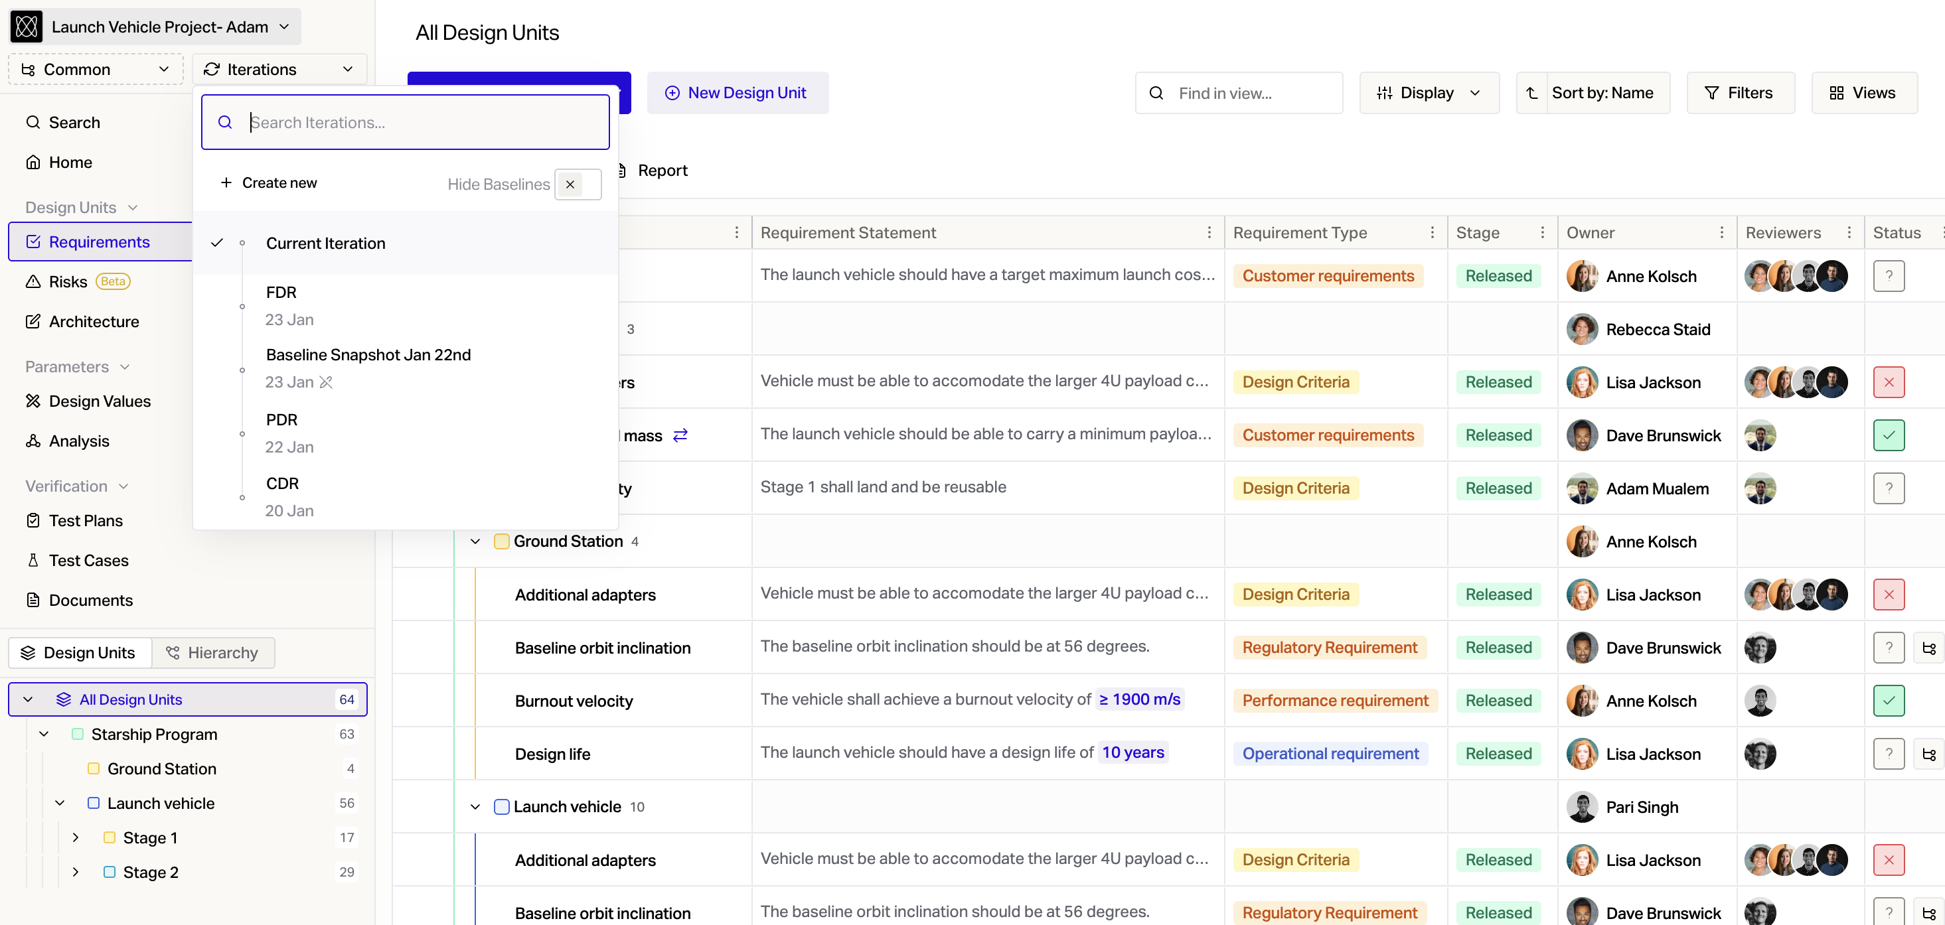This screenshot has width=1945, height=925.
Task: Switch to the Hierarchy tab
Action: (213, 653)
